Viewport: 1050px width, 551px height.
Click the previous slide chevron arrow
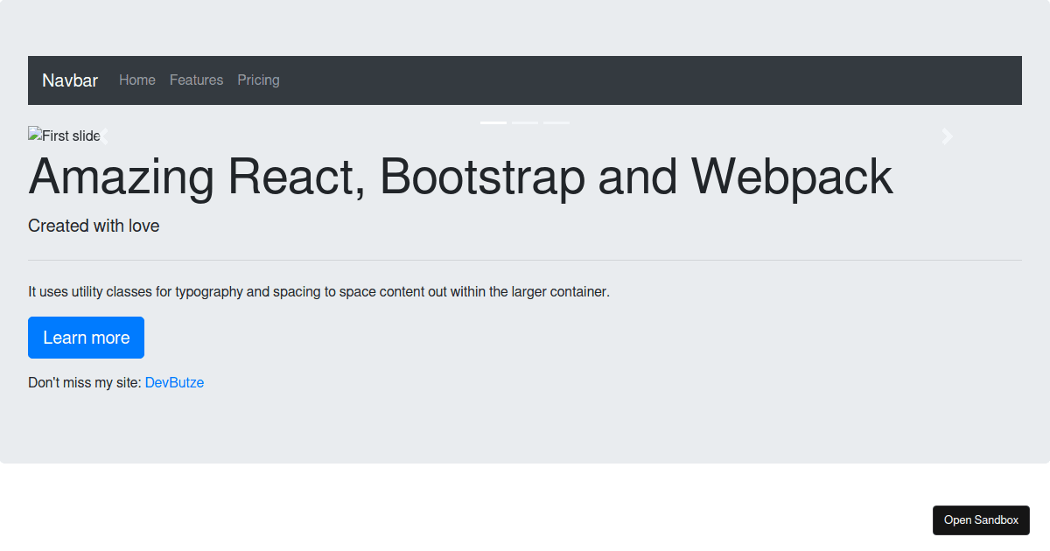coord(103,136)
